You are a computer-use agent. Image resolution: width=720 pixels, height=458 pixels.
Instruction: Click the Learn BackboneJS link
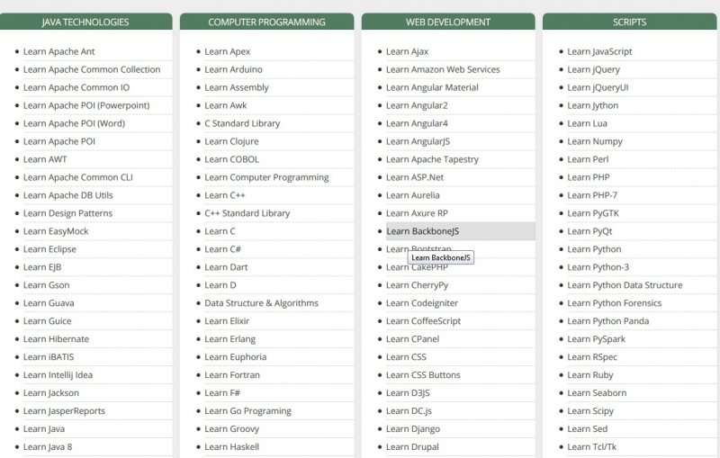click(423, 231)
